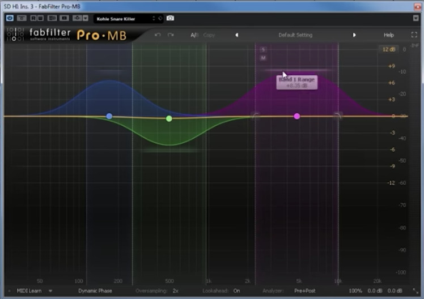The height and width of the screenshot is (299, 424).
Task: Change Oversampling 2x setting
Action: click(x=176, y=291)
